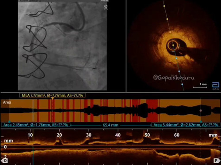The image size is (221, 165).
Task: Click the topmost yellow dot on OCT measurement line
Action: coord(164,6)
